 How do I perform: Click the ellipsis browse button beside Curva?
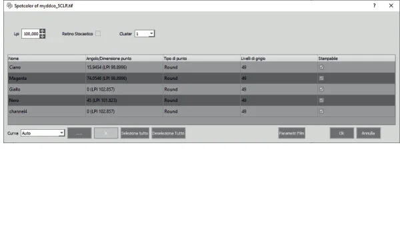click(79, 133)
